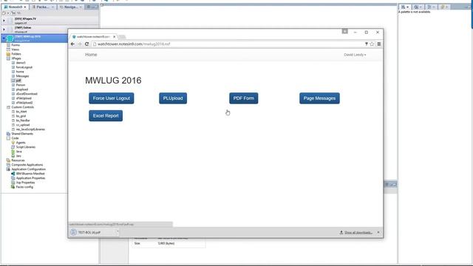Viewport: 473px width, 266px height.
Task: Collapse the selected MWLug 2016 application
Action: [4, 38]
